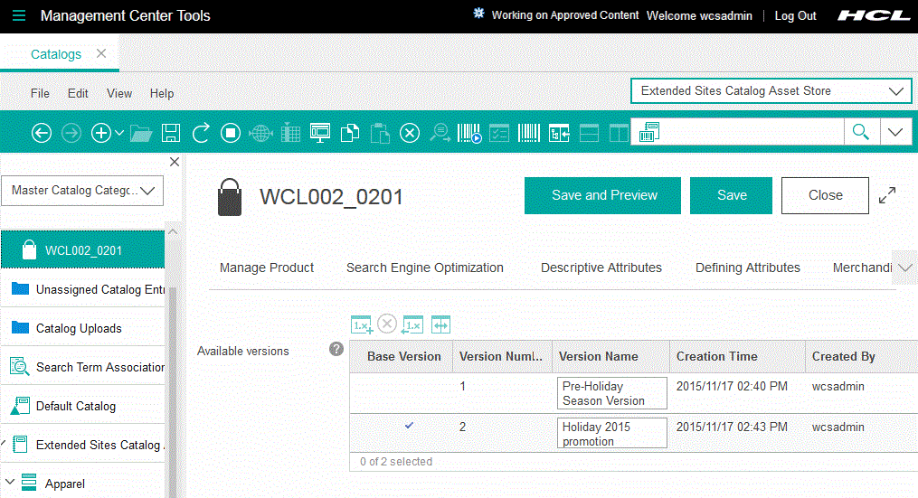Click the expand full-screen arrows icon

tap(887, 195)
